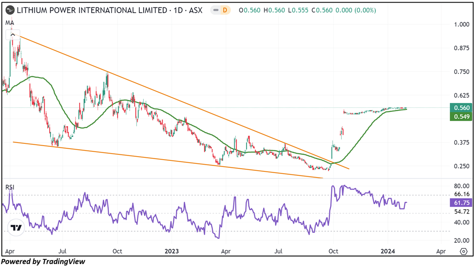Image resolution: width=475 pixels, height=266 pixels.
Task: Click the 80.00 RSI axis label
Action: (x=461, y=186)
